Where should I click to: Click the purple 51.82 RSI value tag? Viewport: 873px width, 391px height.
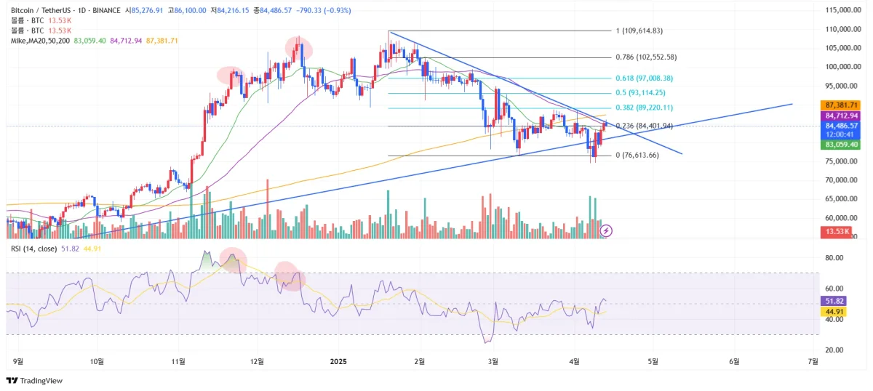[x=832, y=300]
